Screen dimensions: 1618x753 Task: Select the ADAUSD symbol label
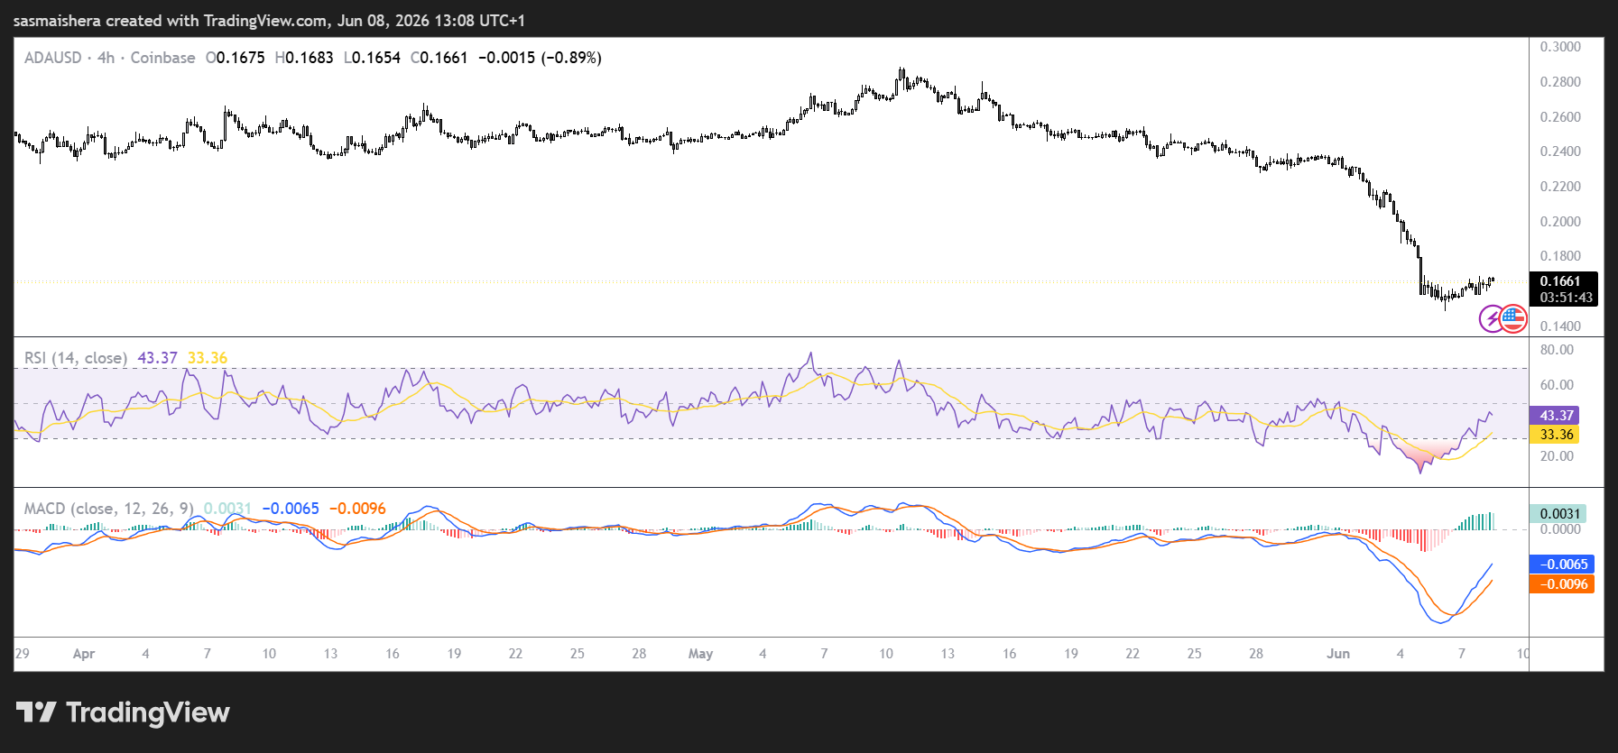(52, 58)
